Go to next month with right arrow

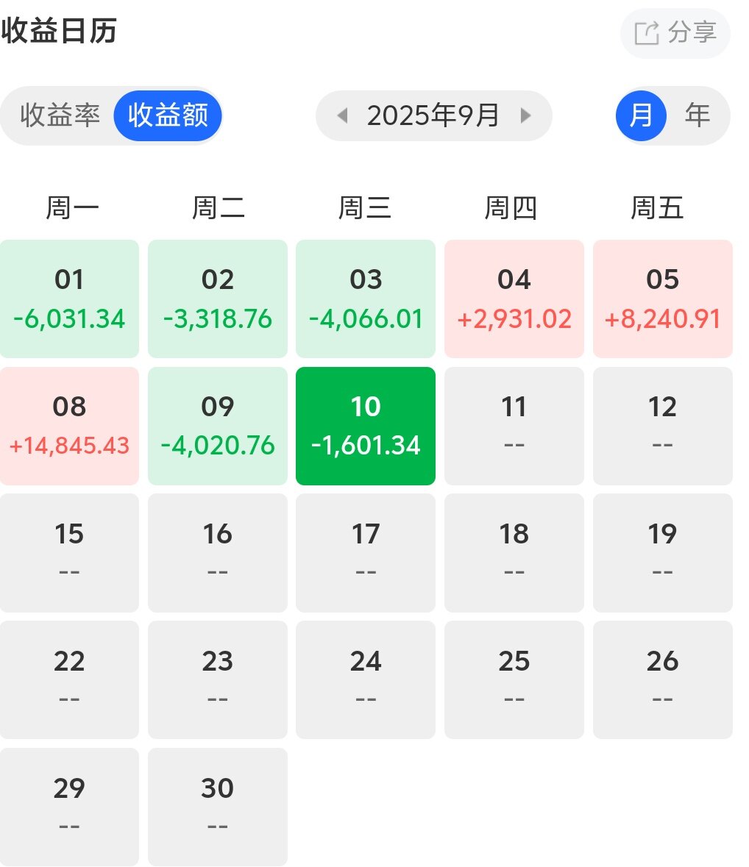tap(525, 115)
